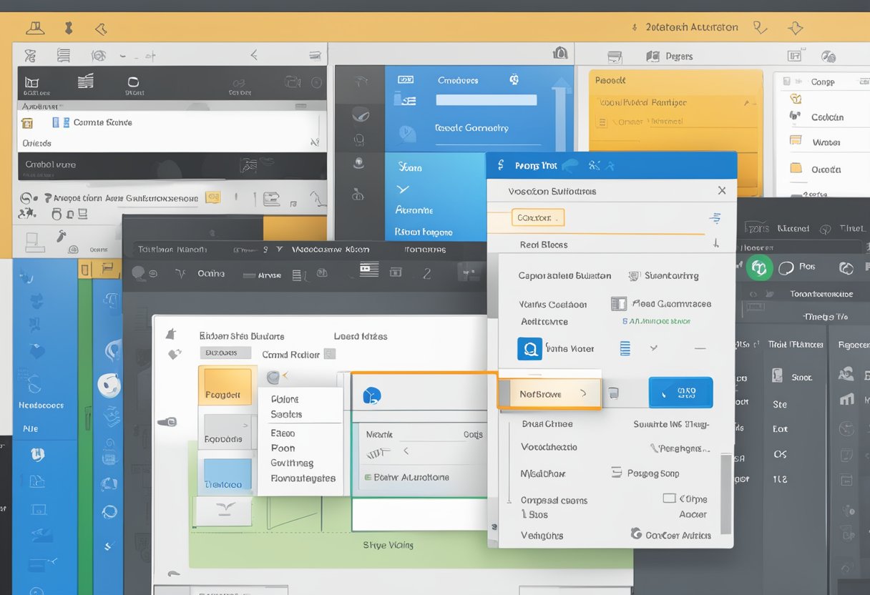Click the home icon near the top toolbar
The width and height of the screenshot is (870, 595).
click(x=562, y=53)
